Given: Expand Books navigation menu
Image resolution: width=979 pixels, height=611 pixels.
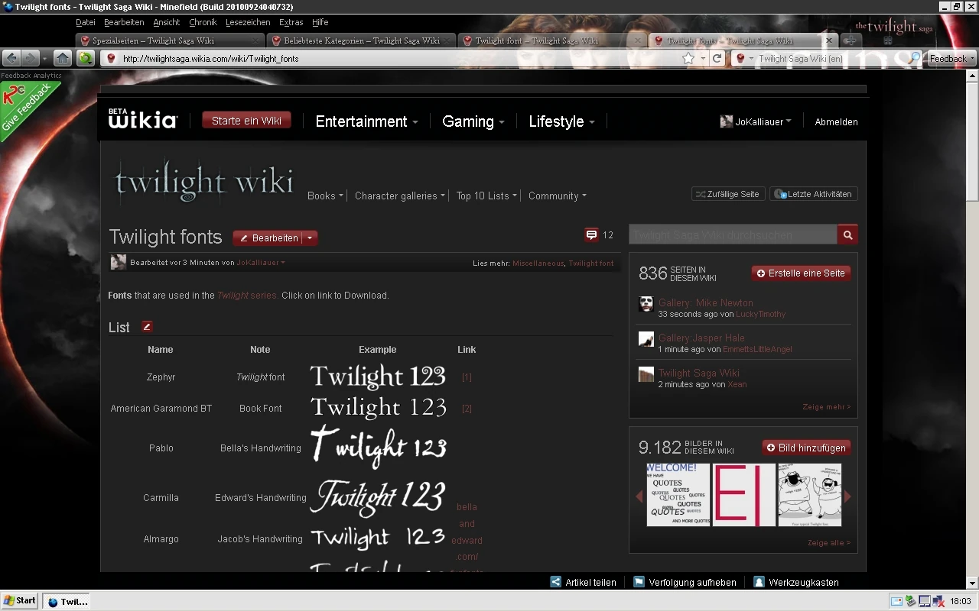Looking at the screenshot, I should [325, 196].
